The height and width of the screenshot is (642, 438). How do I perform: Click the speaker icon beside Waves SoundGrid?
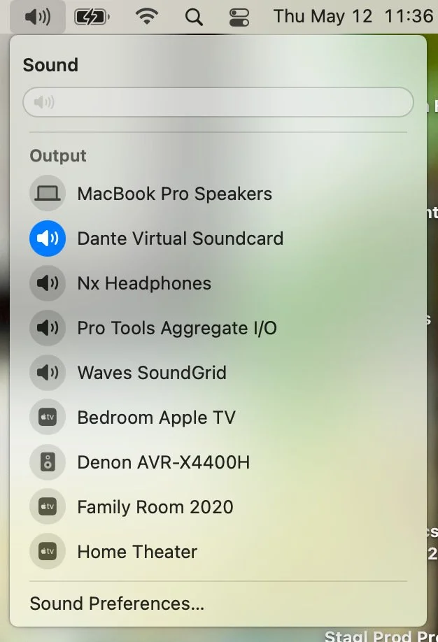[48, 372]
